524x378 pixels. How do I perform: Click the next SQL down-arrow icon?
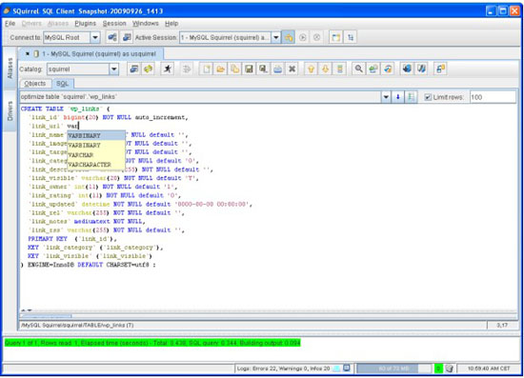tap(325, 70)
